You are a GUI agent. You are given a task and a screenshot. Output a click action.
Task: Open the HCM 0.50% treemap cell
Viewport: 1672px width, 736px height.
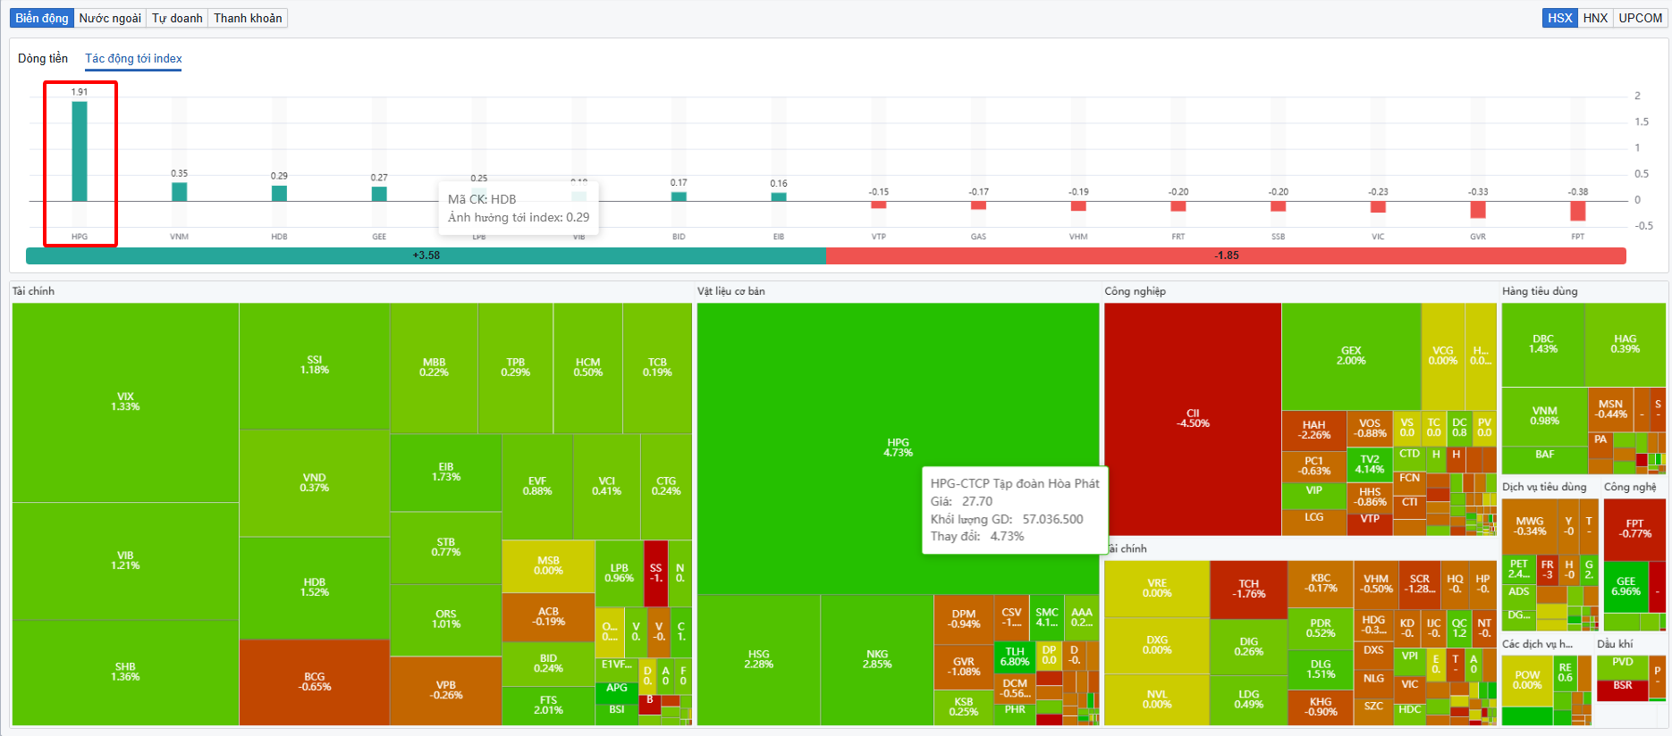(x=588, y=367)
